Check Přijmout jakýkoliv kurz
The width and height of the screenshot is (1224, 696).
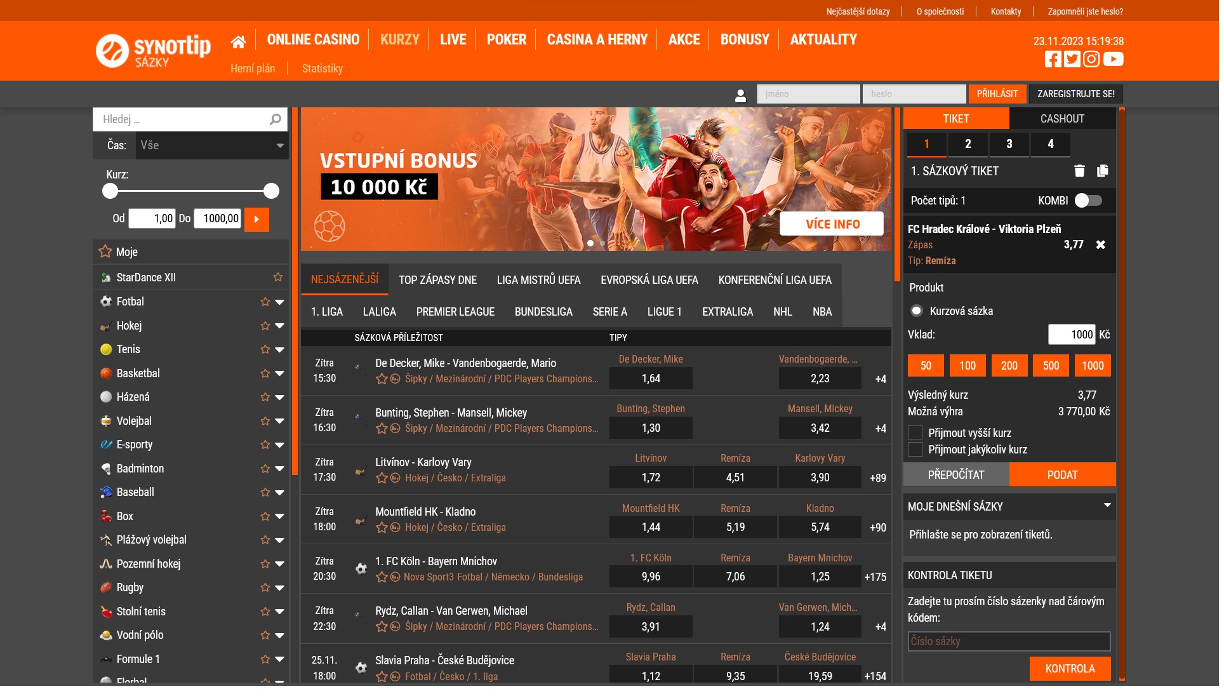pos(915,450)
